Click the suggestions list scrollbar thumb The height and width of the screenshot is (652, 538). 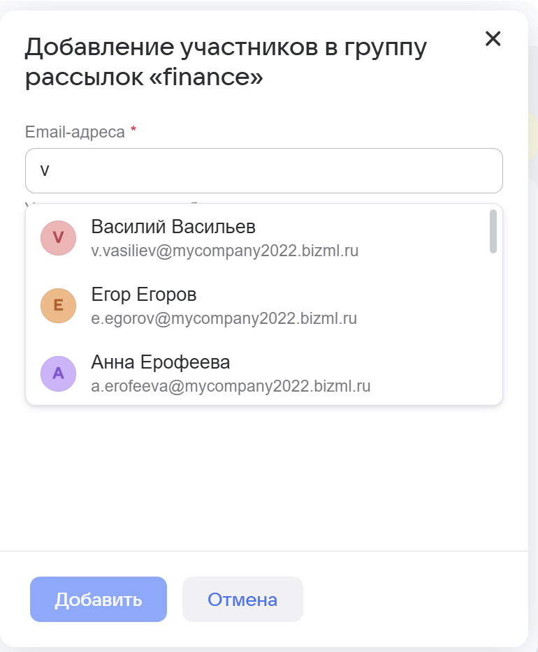493,231
